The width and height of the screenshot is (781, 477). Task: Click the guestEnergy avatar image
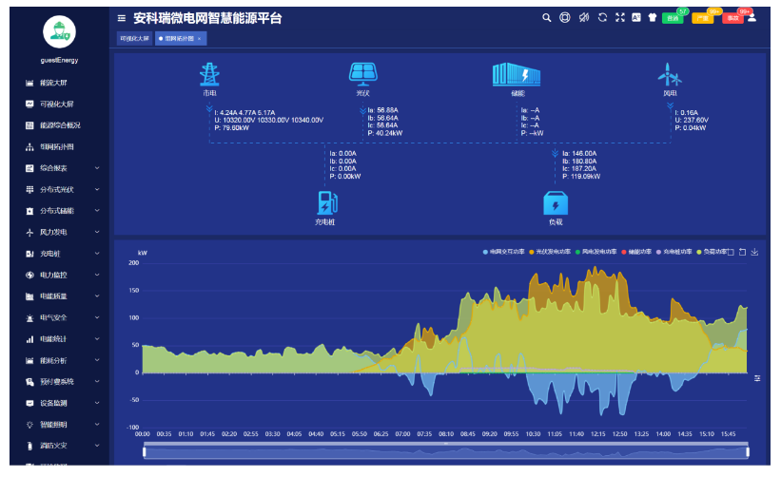[x=59, y=32]
